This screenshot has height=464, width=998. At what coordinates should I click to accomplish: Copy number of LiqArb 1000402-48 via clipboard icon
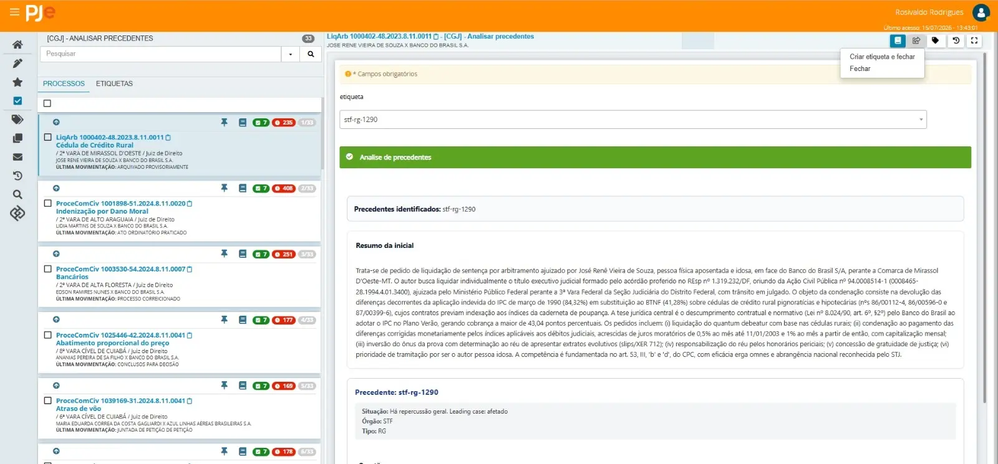168,138
